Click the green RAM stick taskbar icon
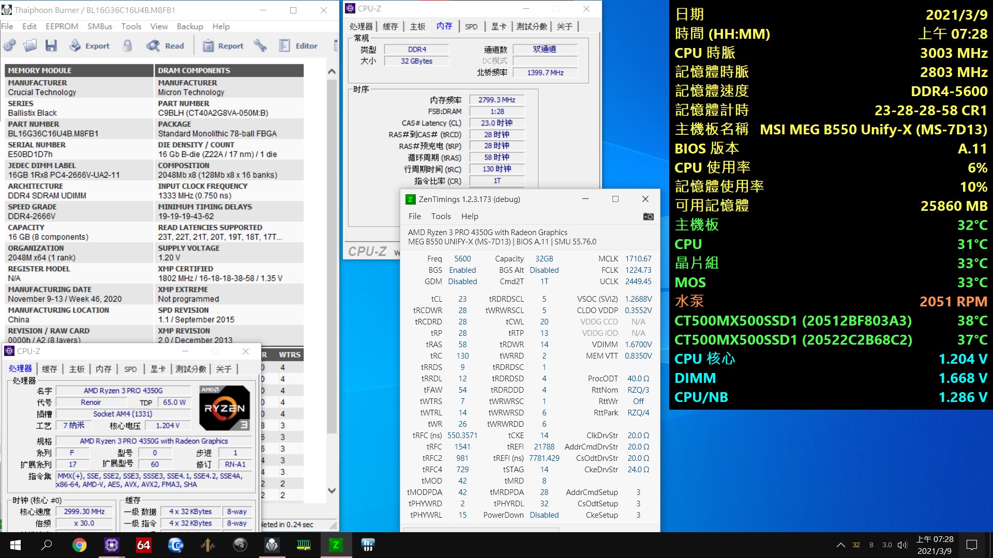Screen dimensions: 993x558 (304, 545)
